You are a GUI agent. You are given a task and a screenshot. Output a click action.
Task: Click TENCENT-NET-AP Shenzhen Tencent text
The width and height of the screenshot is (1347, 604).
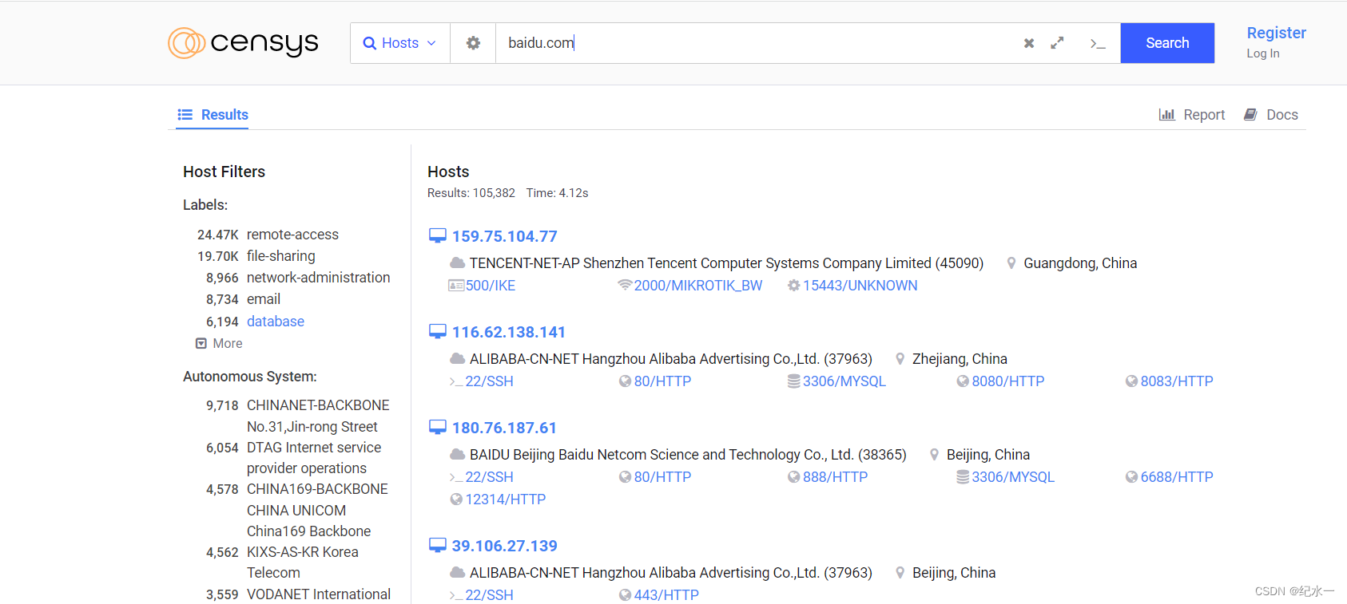pos(726,263)
